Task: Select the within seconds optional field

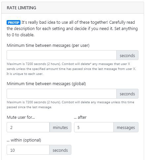Action: pyautogui.click(x=28, y=150)
